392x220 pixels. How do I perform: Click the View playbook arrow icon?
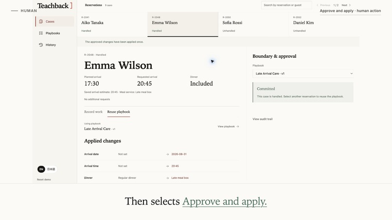coord(237,127)
